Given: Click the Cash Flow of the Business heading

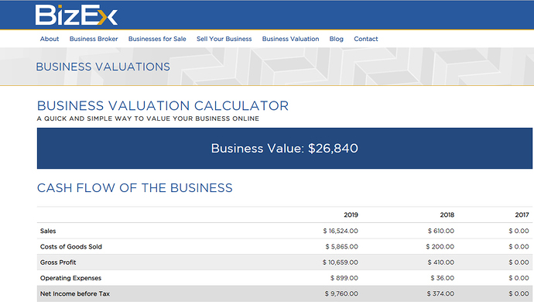Looking at the screenshot, I should coord(135,188).
